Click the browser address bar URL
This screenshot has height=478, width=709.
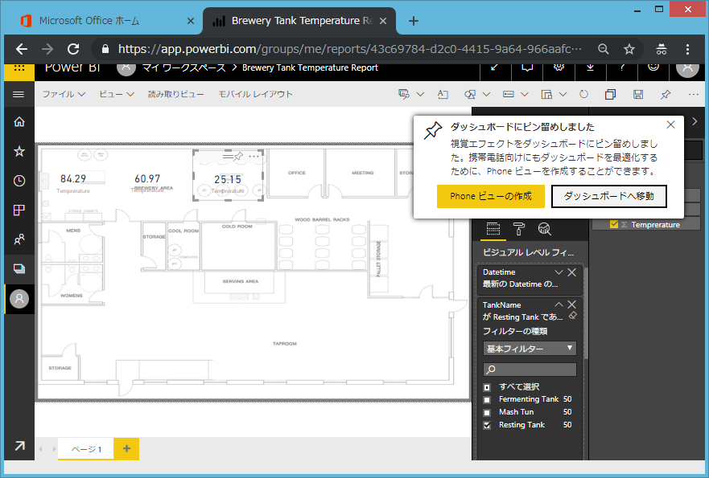(x=350, y=49)
